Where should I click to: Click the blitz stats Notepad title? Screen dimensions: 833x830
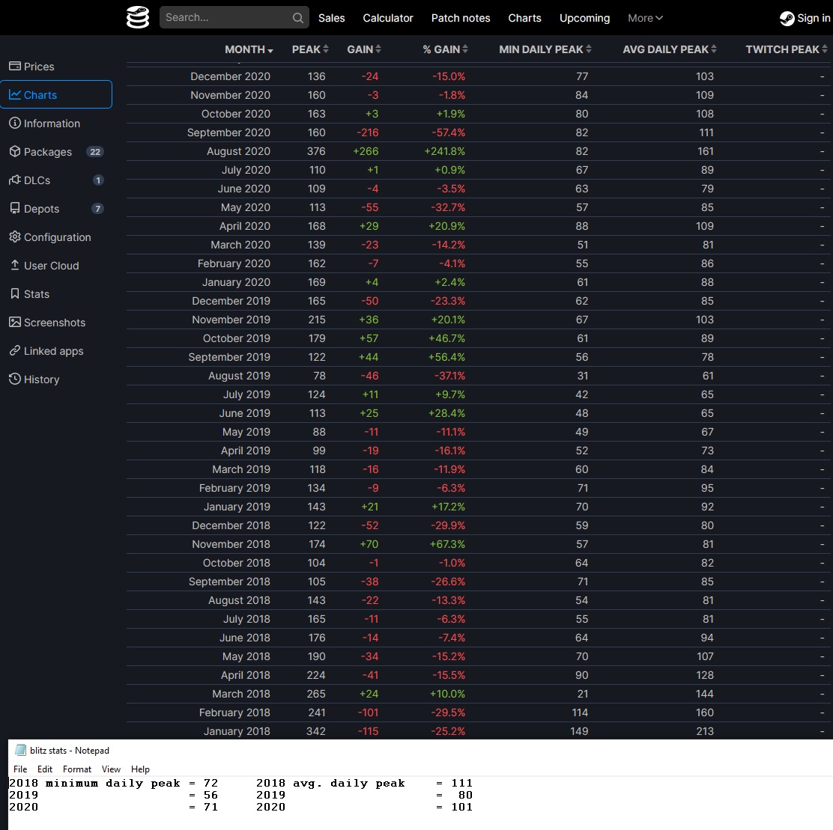click(x=69, y=751)
